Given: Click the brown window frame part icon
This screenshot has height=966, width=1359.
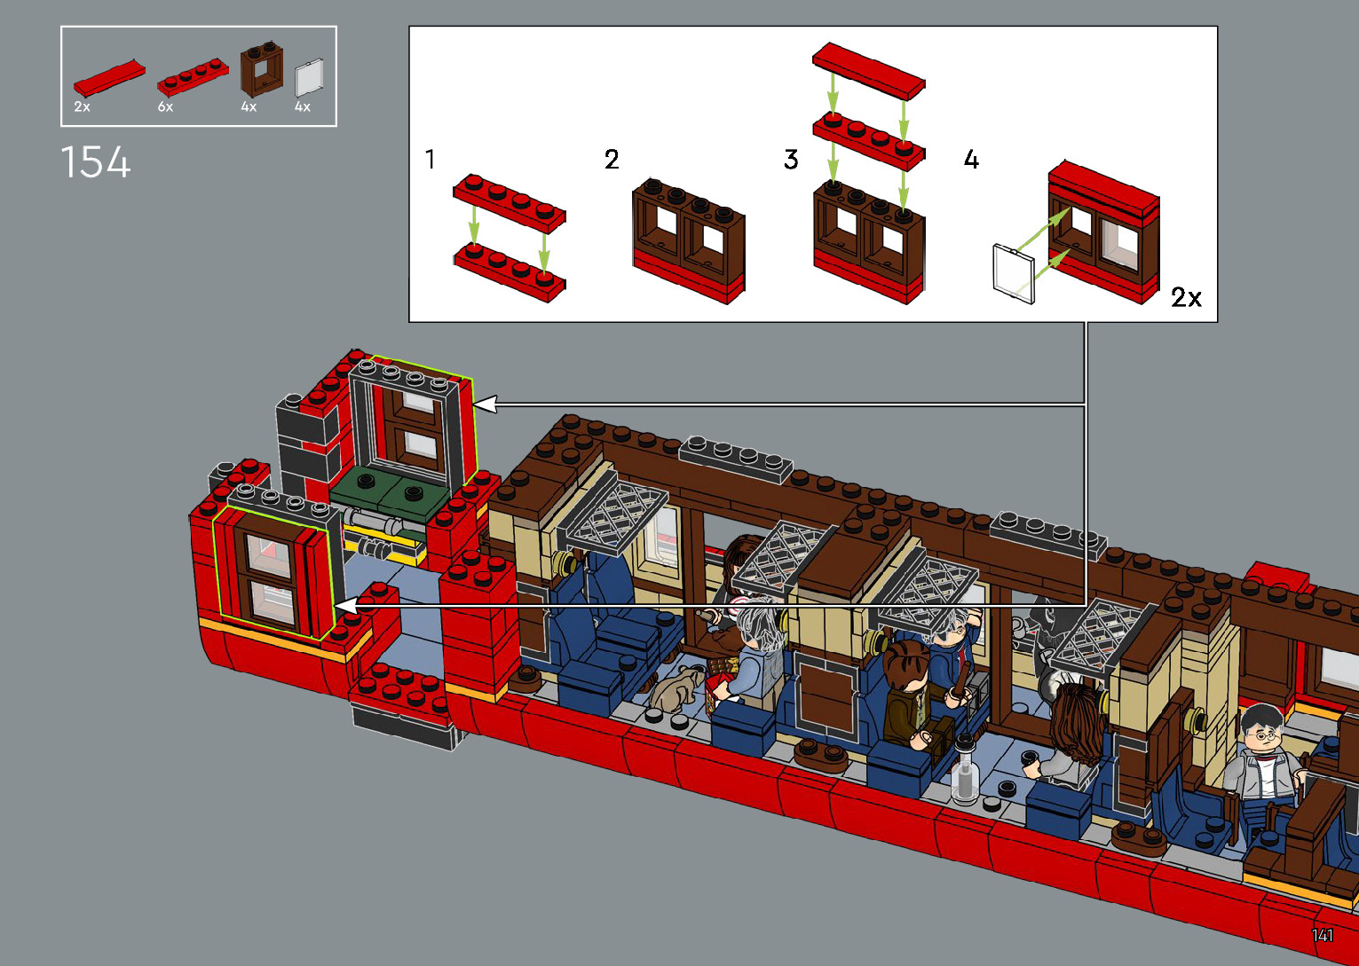Looking at the screenshot, I should point(260,72).
